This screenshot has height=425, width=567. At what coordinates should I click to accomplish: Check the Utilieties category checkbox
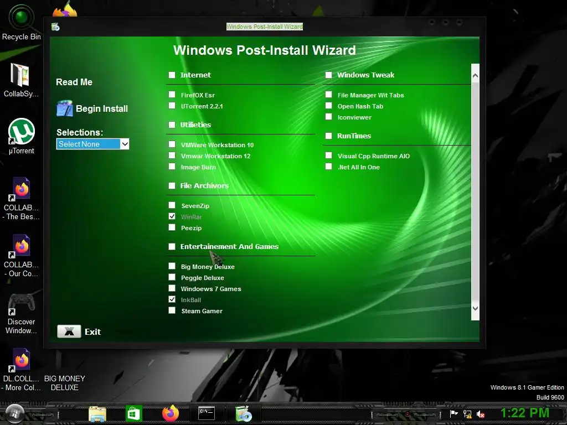172,125
